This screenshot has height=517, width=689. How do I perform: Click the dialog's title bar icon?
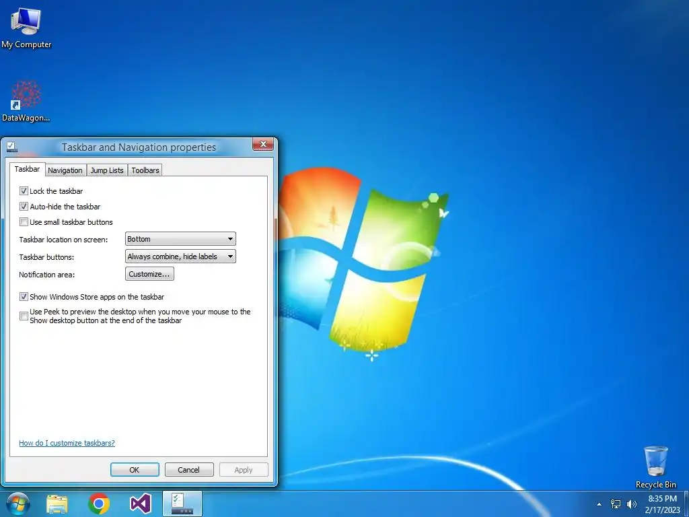11,147
